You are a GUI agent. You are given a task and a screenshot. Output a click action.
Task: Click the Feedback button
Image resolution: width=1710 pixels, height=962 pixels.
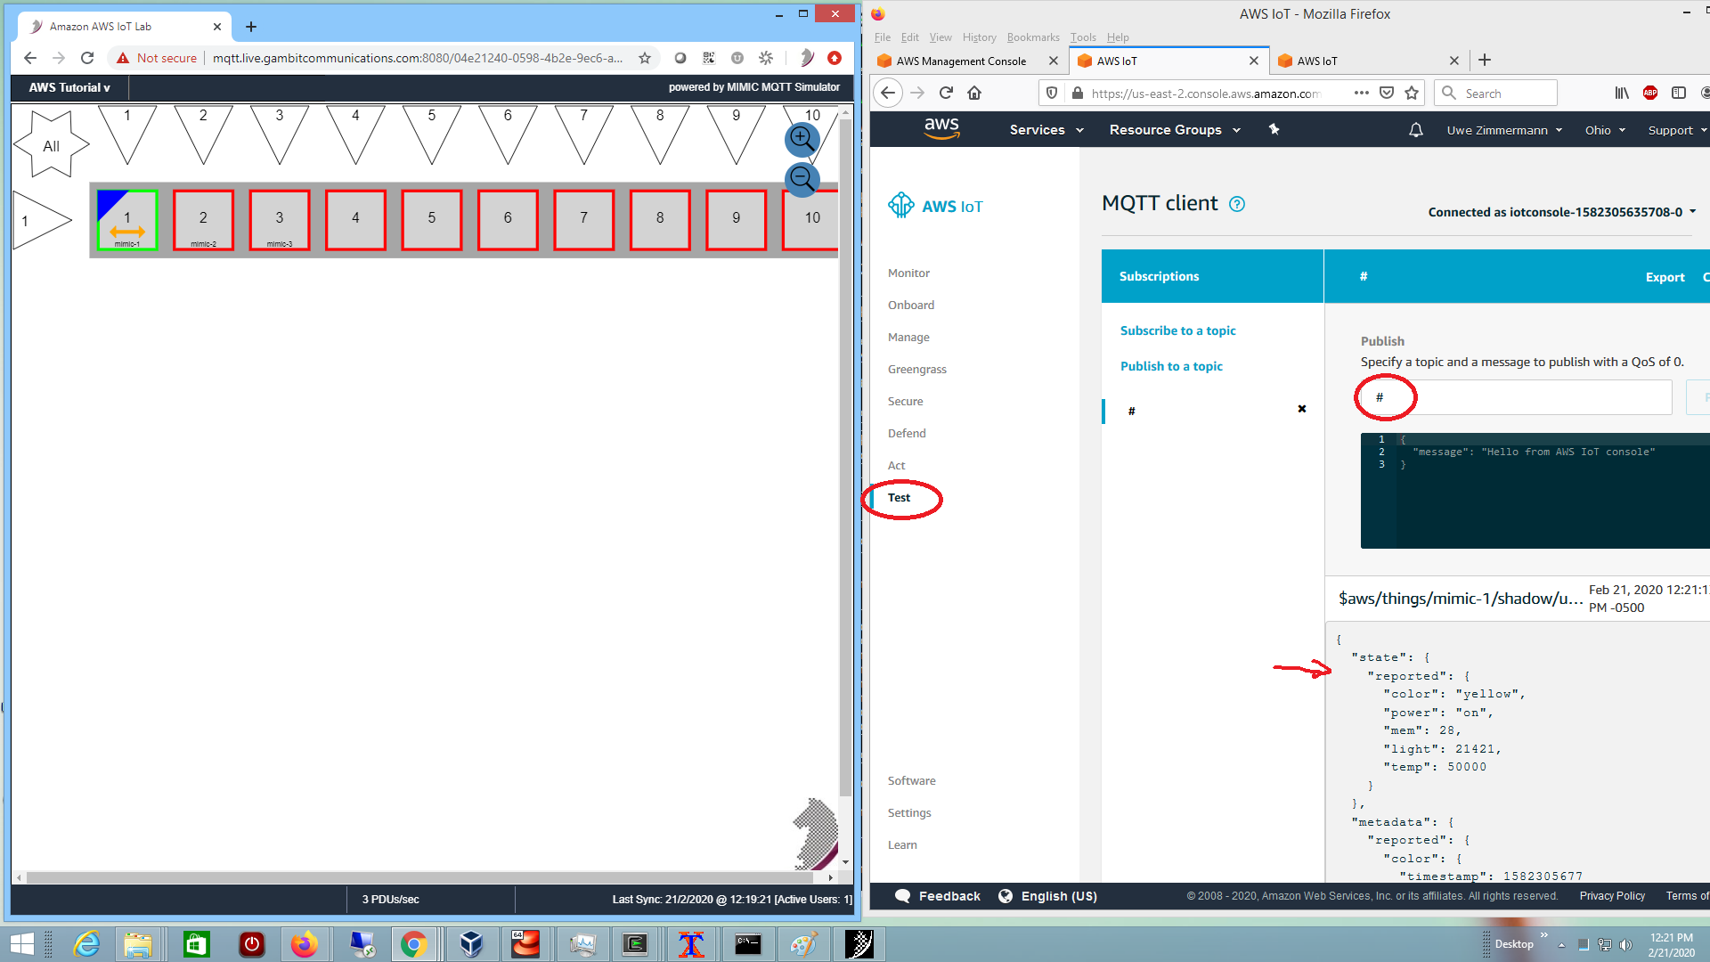point(938,896)
